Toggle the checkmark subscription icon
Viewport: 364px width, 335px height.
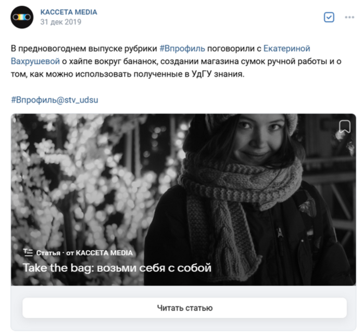click(329, 17)
